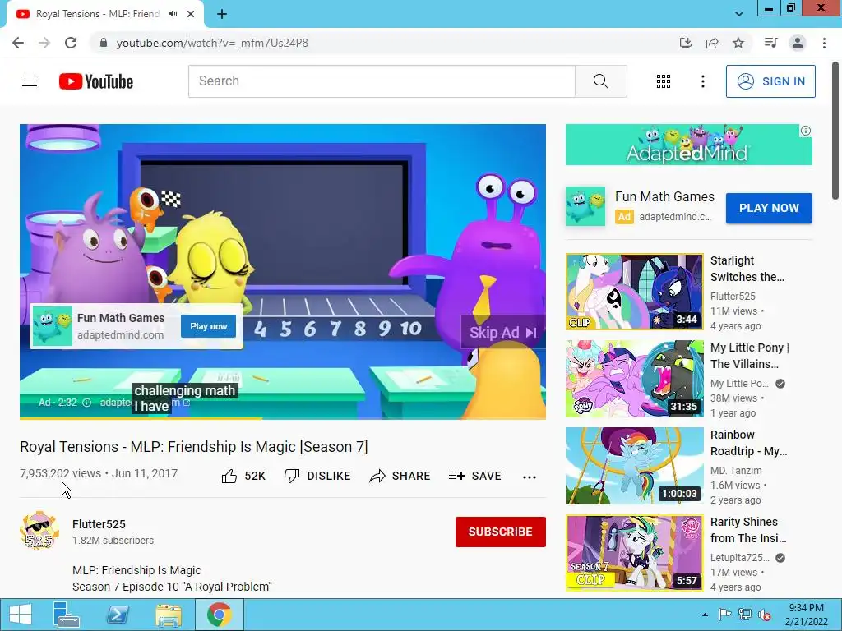Click the 'Starlight Switches the…' title
This screenshot has width=842, height=631.
tap(747, 269)
